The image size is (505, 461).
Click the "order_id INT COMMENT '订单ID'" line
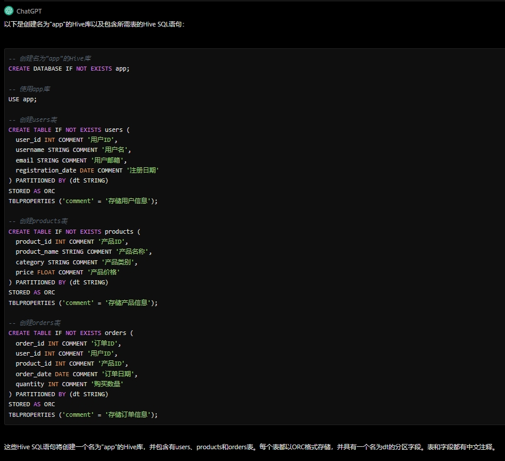click(x=68, y=344)
